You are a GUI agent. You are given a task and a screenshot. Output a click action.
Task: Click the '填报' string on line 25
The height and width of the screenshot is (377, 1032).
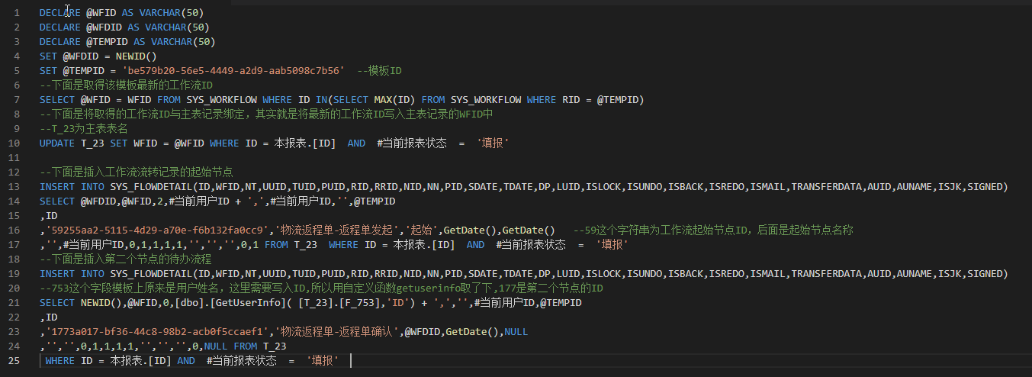[323, 361]
